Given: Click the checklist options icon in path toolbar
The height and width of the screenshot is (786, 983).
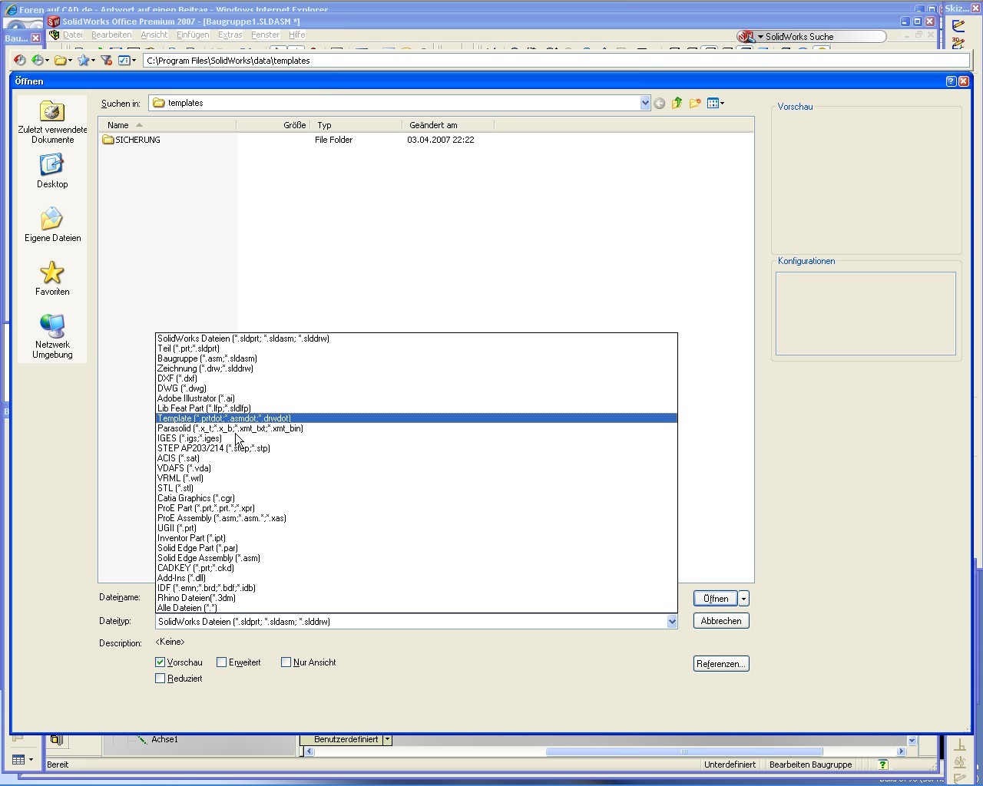Looking at the screenshot, I should (126, 60).
